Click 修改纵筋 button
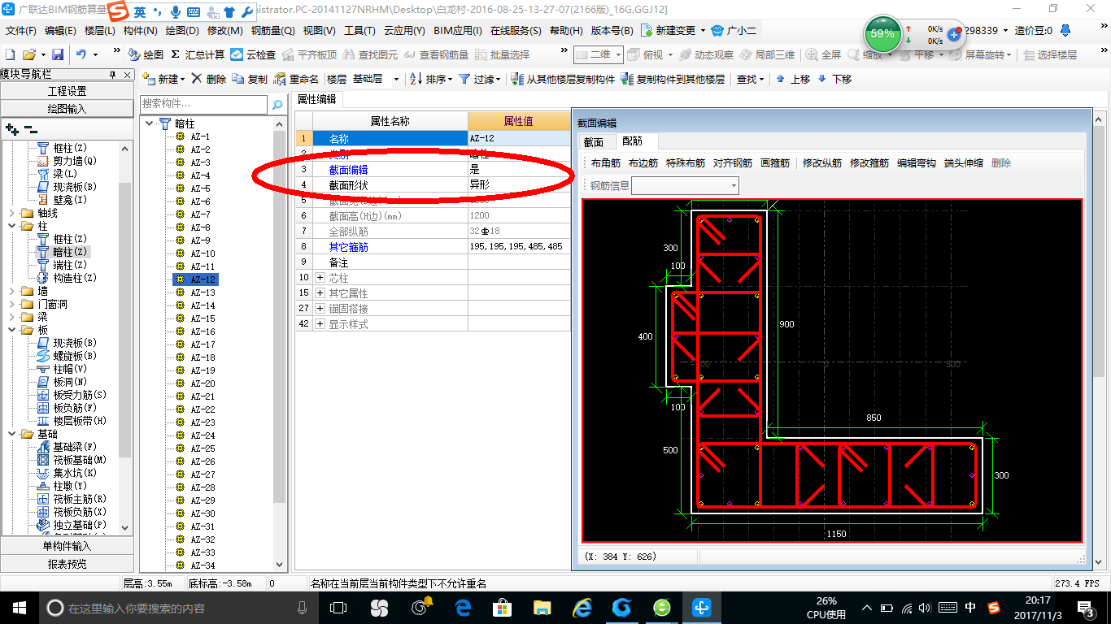 pyautogui.click(x=821, y=163)
